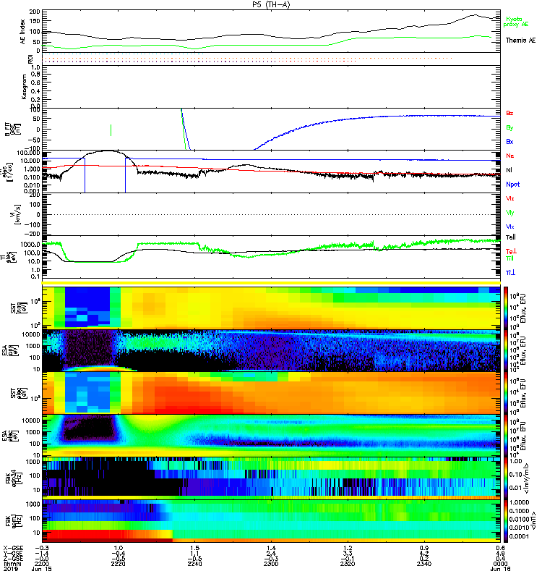Click the short green vertical mark in B panel
The image size is (542, 579).
[111, 130]
